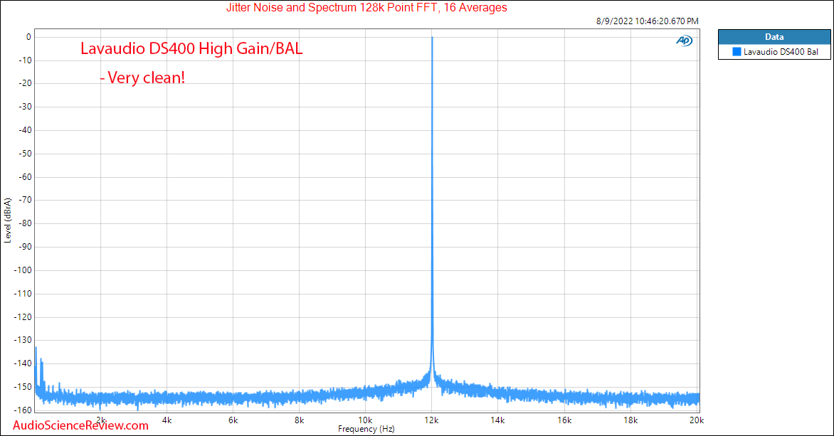Image resolution: width=834 pixels, height=436 pixels.
Task: Click the blue Lavaudio DS400 Bal legend swatch
Action: click(737, 52)
